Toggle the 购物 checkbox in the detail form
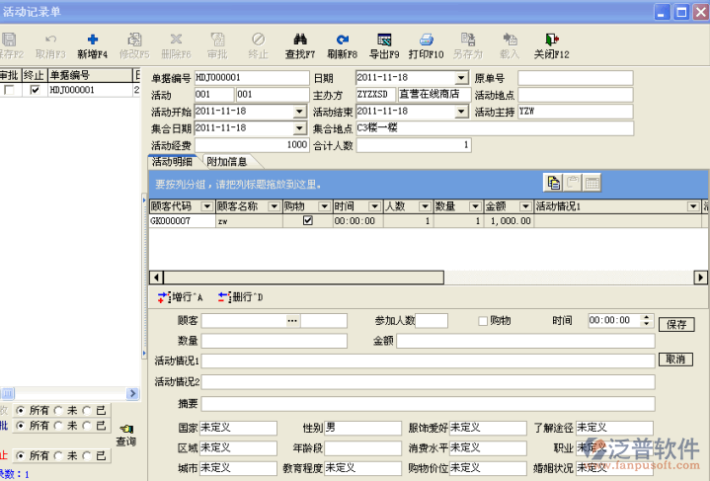This screenshot has width=710, height=481. coord(483,321)
